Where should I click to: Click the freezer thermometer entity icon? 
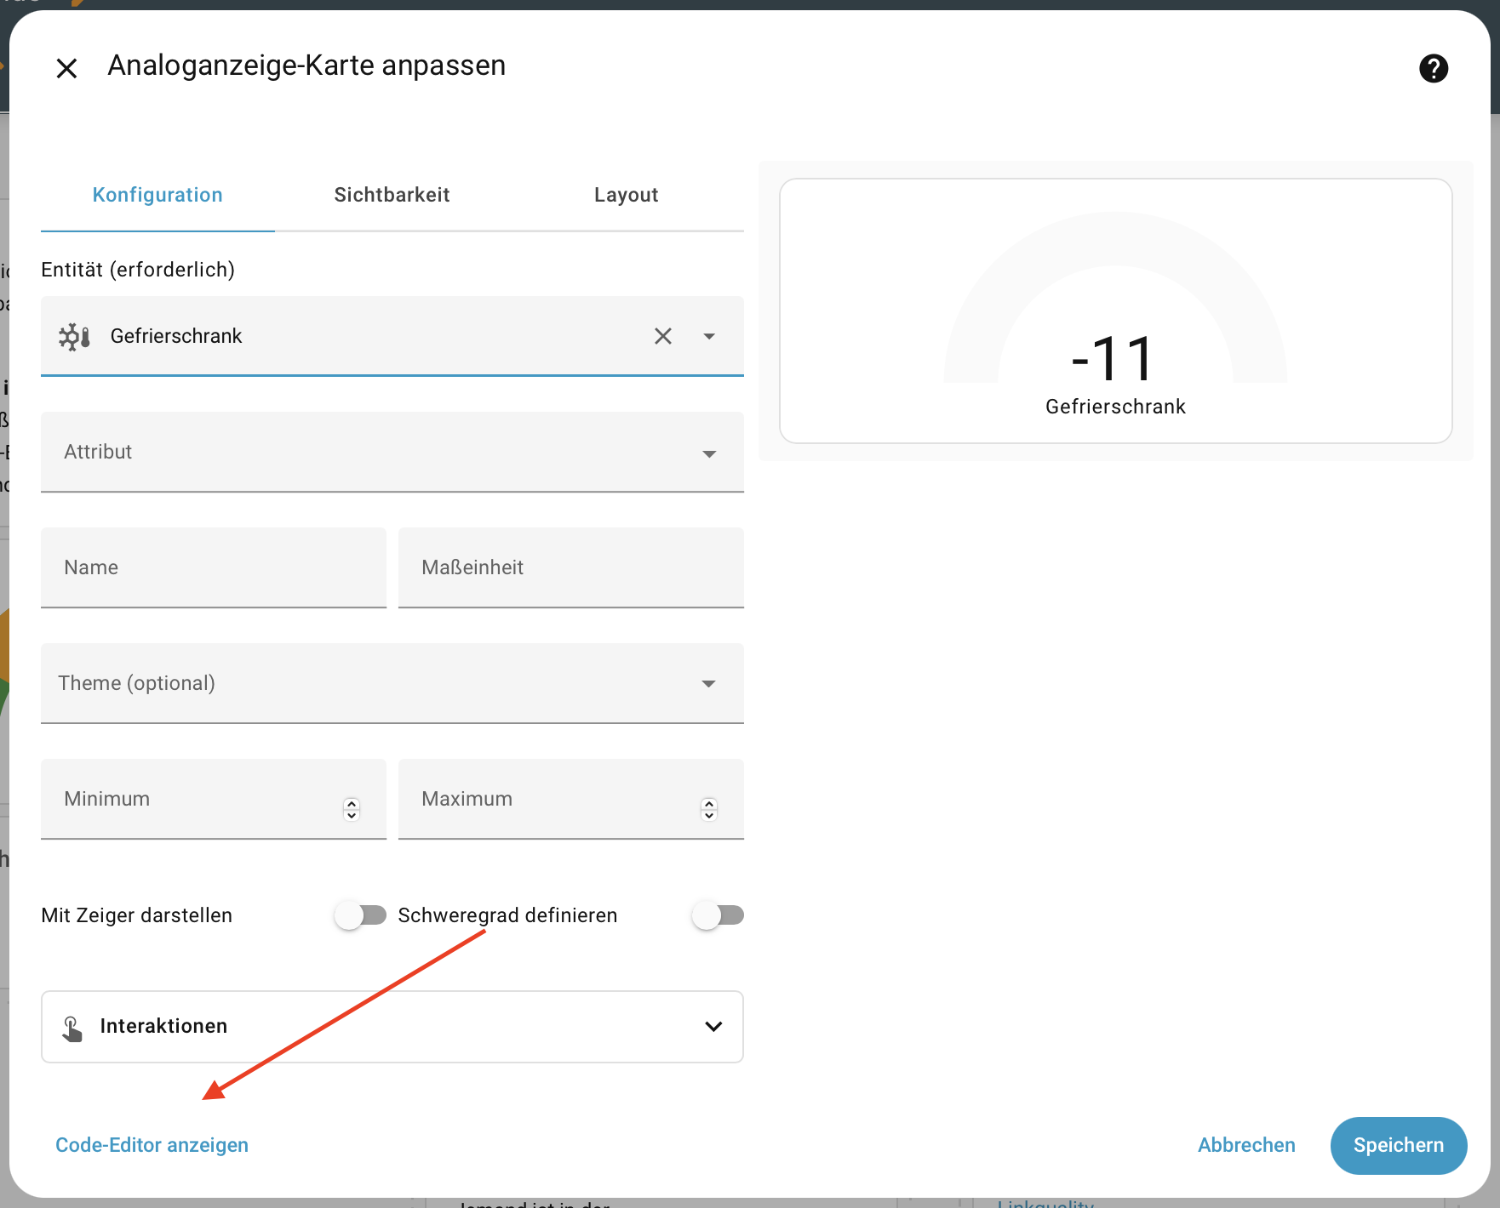click(74, 336)
